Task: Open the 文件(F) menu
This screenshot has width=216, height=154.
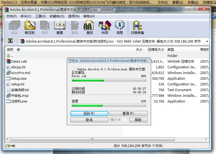Action: coord(11,16)
